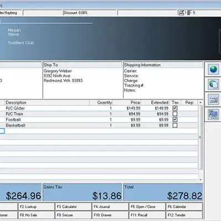Uncheck Tax for R/C Glider
This screenshot has width=221, height=221.
tap(175, 108)
